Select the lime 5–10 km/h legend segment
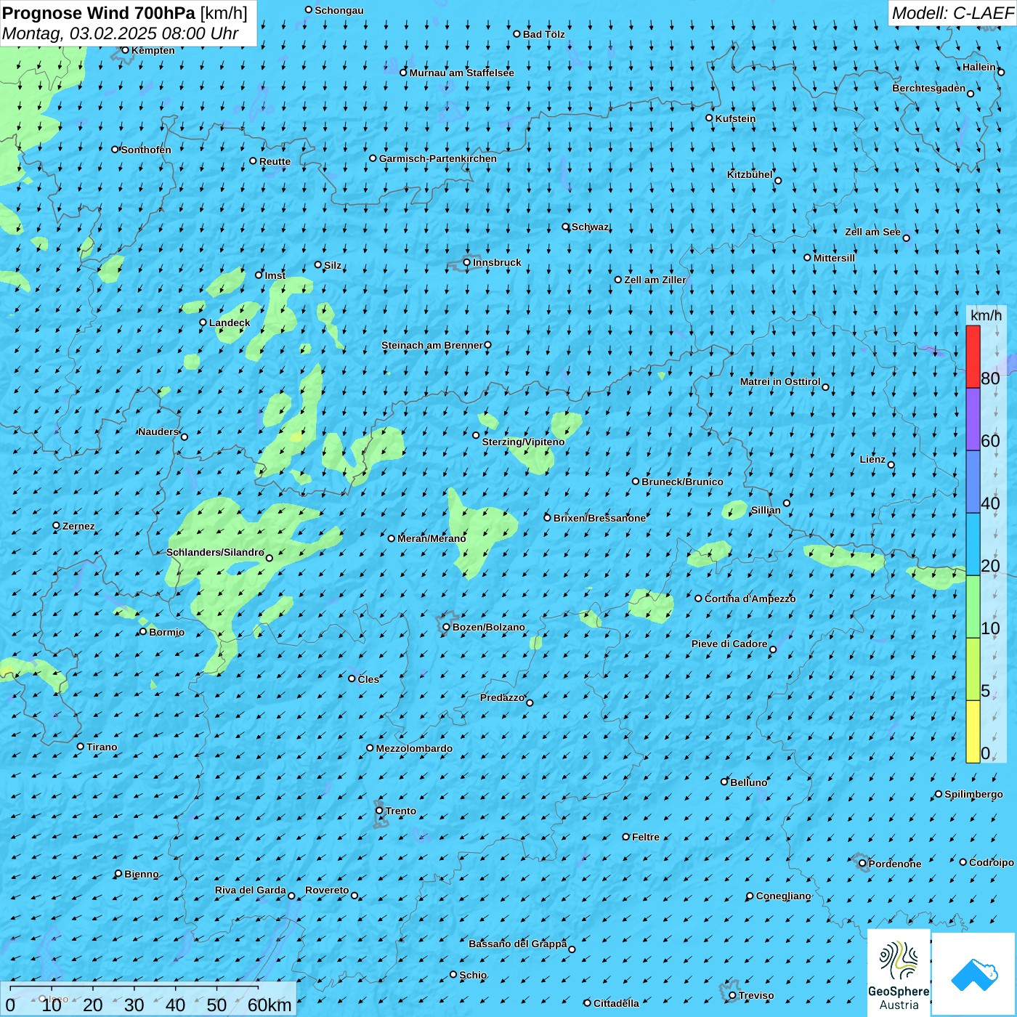The image size is (1017, 1017). [973, 670]
